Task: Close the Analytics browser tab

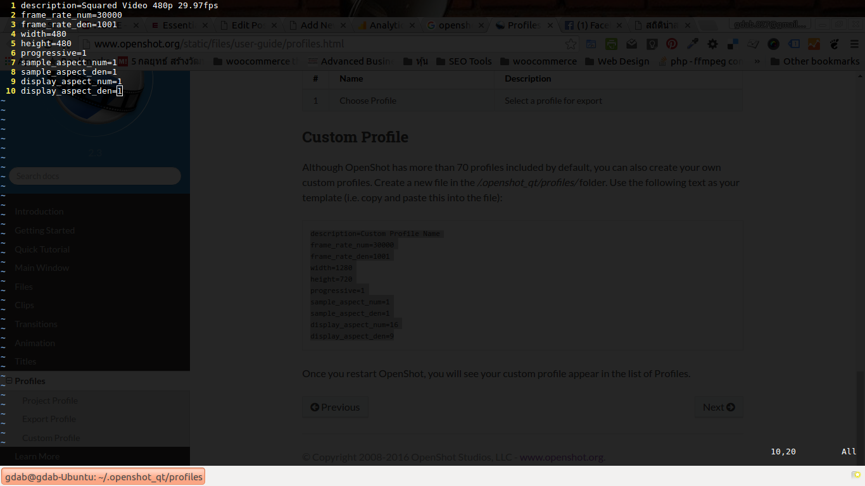Action: click(412, 25)
